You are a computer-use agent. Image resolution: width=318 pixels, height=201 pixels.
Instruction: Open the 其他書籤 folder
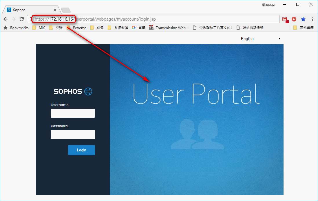pyautogui.click(x=304, y=28)
